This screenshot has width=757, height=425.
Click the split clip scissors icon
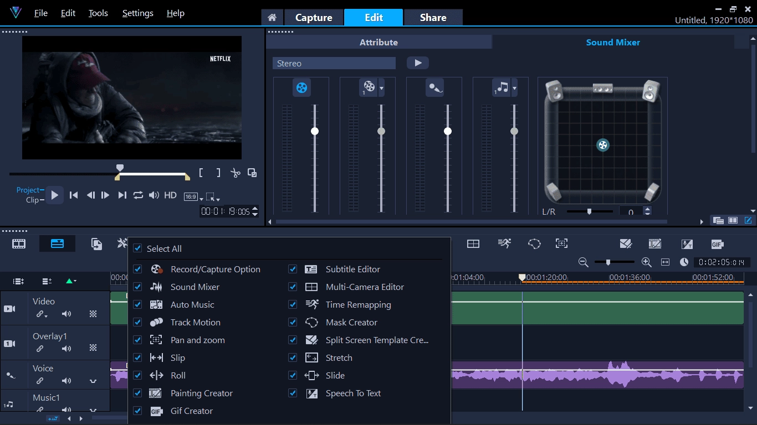coord(236,173)
